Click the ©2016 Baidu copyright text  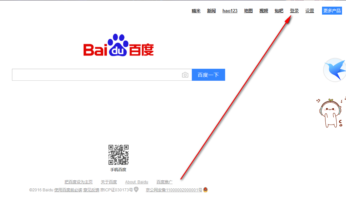pos(41,190)
